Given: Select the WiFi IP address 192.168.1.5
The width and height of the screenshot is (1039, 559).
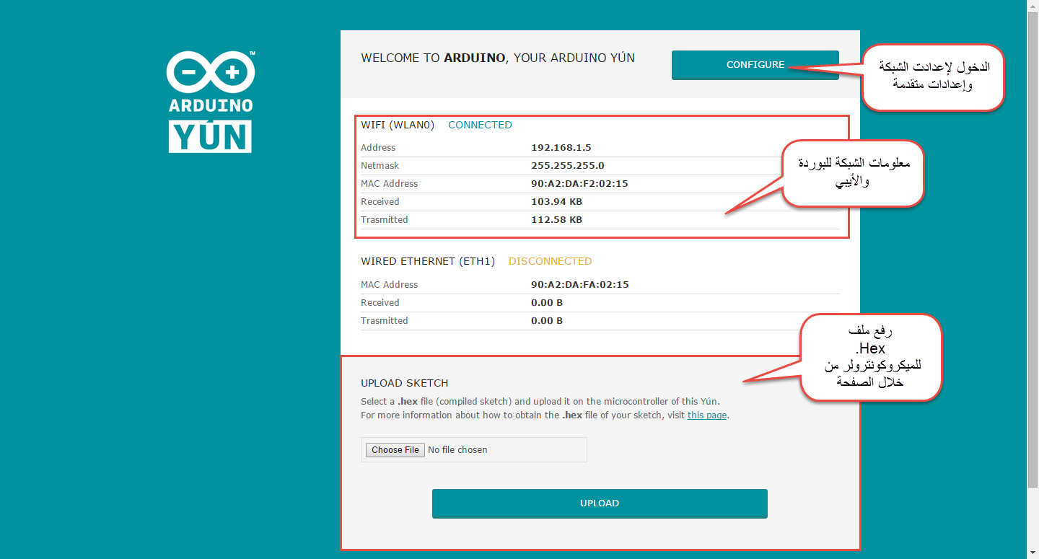Looking at the screenshot, I should point(561,148).
